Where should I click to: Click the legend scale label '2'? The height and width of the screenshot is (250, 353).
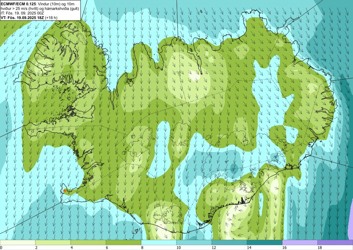pos(36,248)
